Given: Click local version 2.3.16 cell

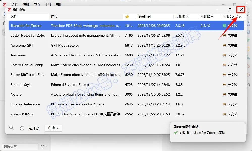Looking at the screenshot, I should [x=205, y=26].
